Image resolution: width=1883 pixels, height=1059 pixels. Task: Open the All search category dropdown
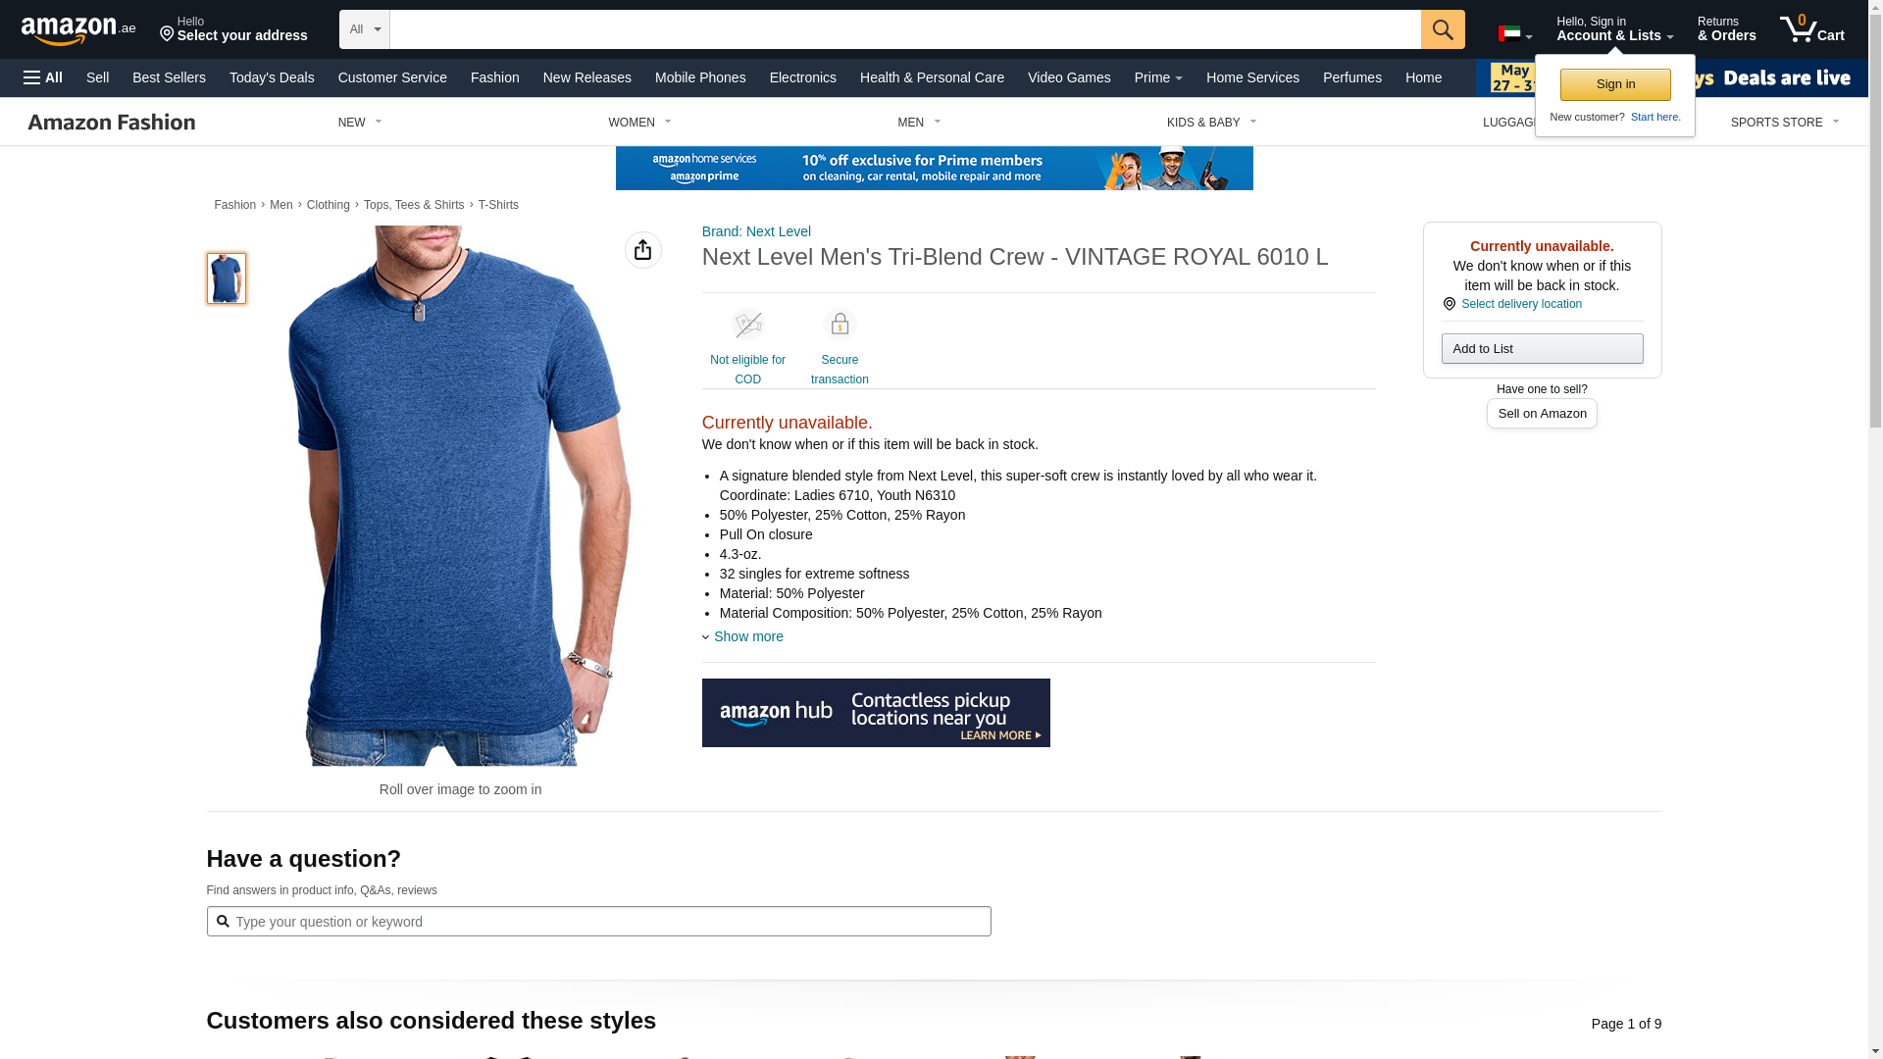click(365, 29)
